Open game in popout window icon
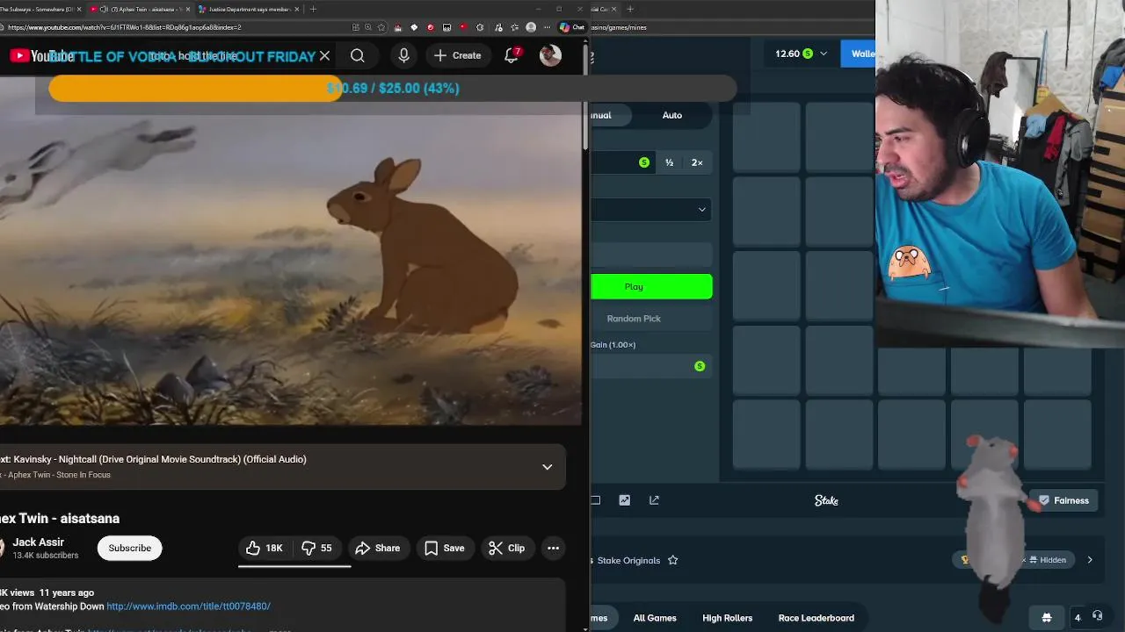Screen dimensions: 1125x632 [654, 500]
